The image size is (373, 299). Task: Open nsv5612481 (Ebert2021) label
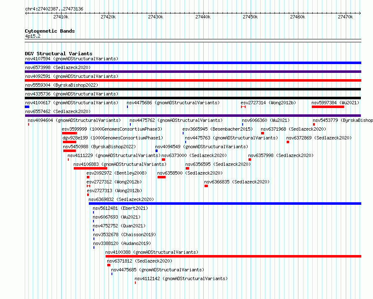click(x=120, y=208)
